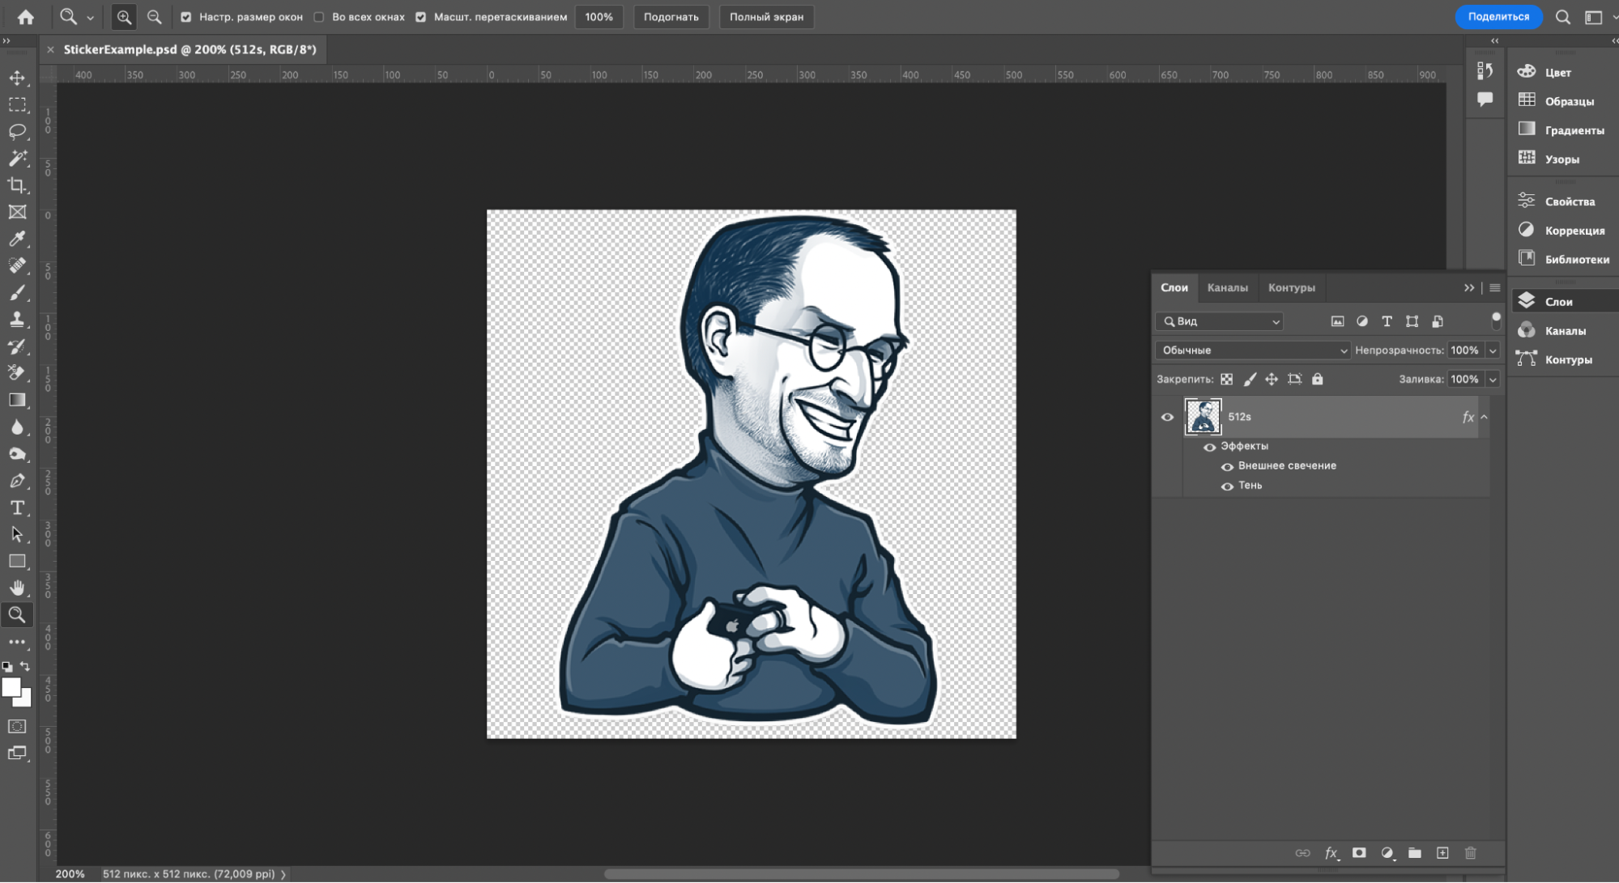Toggle the resize windows to fit checkbox

(x=186, y=17)
